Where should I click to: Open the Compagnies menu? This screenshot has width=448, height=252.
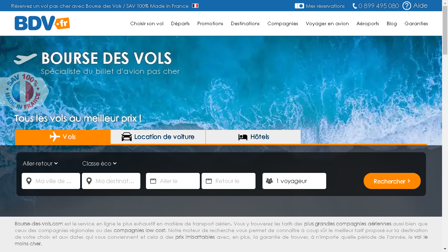pos(282,23)
